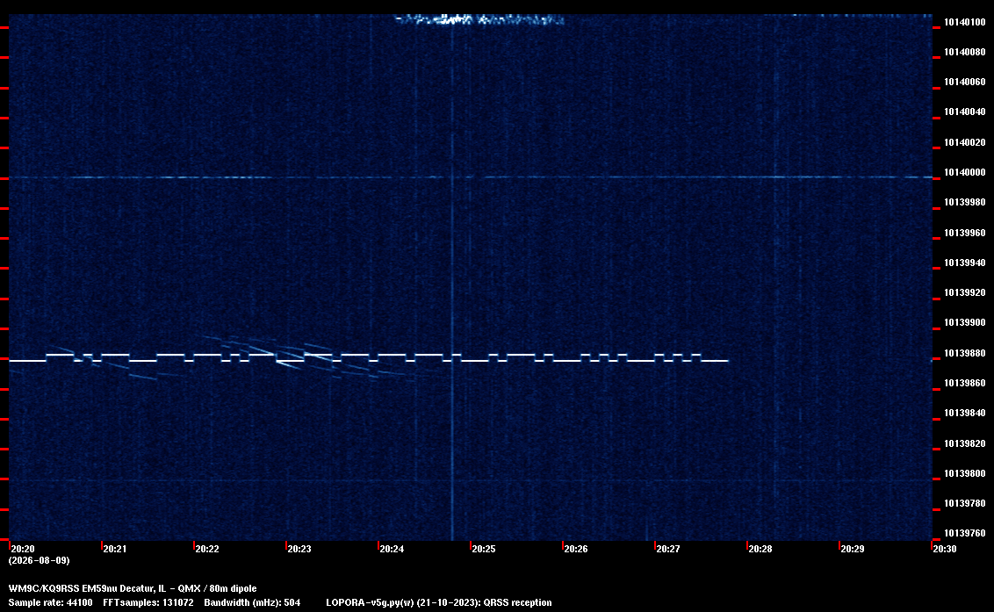Click the 10139820 frequency label
Image resolution: width=994 pixels, height=612 pixels.
click(964, 443)
